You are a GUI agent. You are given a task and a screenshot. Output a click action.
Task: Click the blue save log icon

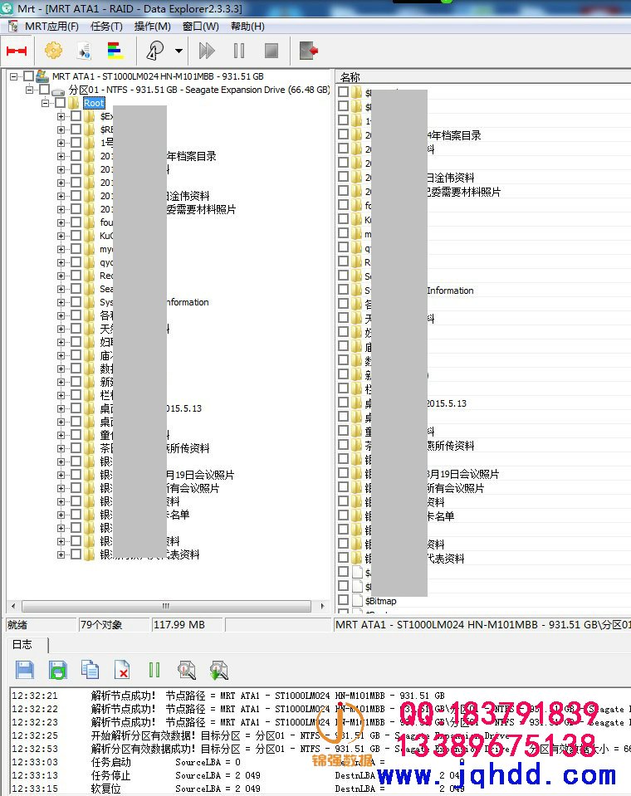(25, 670)
